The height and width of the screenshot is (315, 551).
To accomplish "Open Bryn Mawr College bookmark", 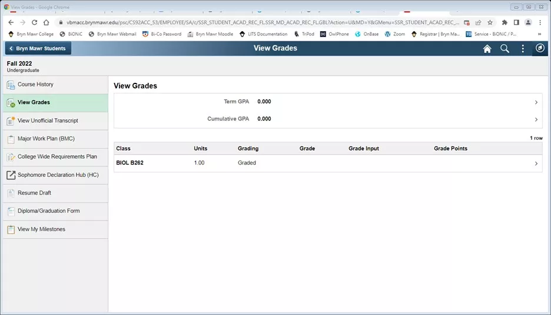I will tap(31, 34).
